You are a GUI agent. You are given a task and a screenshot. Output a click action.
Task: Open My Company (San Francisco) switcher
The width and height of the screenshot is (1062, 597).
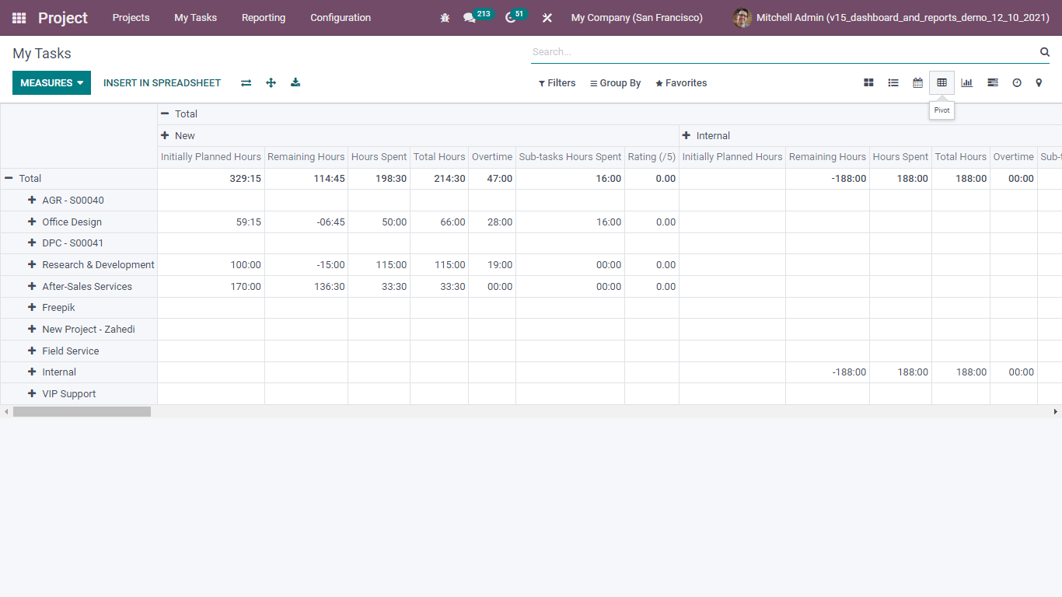637,18
